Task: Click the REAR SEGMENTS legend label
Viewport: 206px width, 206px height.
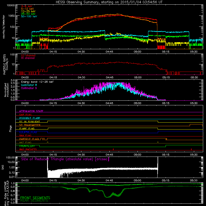Action: point(34,201)
